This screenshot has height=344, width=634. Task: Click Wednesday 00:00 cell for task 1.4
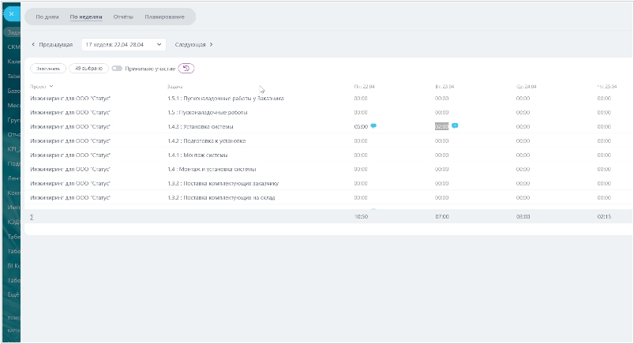coord(523,169)
